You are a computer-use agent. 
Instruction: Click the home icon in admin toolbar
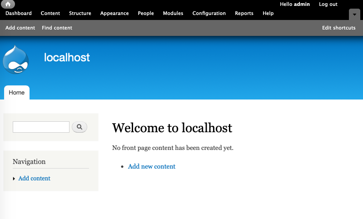point(8,4)
